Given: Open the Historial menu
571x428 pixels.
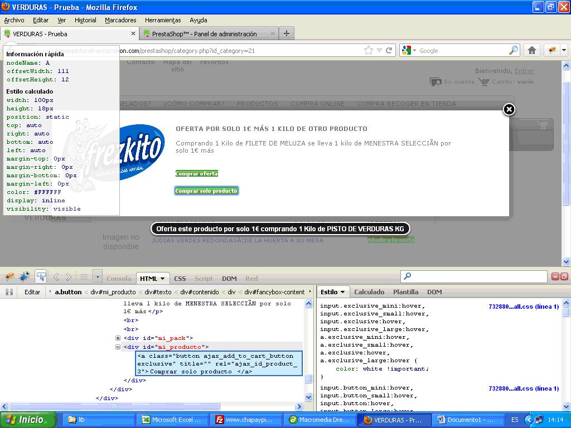Looking at the screenshot, I should click(x=85, y=20).
